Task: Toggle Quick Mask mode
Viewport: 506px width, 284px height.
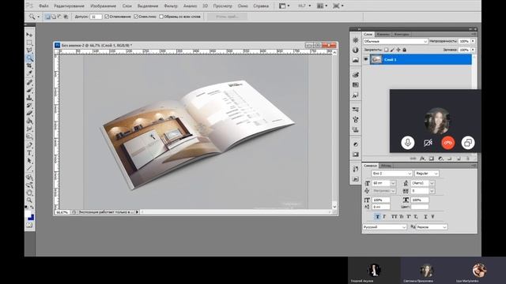Action: click(x=29, y=225)
